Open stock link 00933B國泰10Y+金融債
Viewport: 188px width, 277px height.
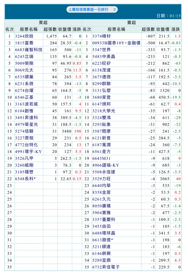click(116, 43)
